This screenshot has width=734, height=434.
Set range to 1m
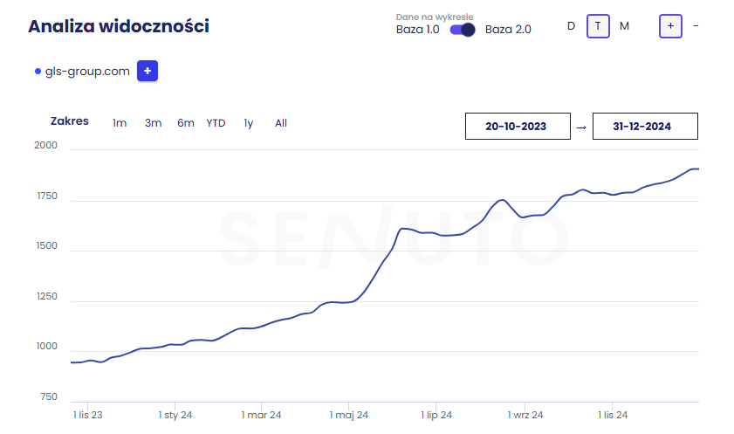pos(120,123)
